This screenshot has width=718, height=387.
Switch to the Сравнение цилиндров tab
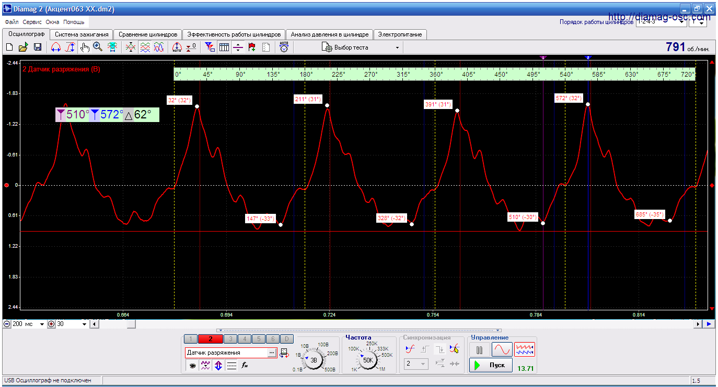148,34
